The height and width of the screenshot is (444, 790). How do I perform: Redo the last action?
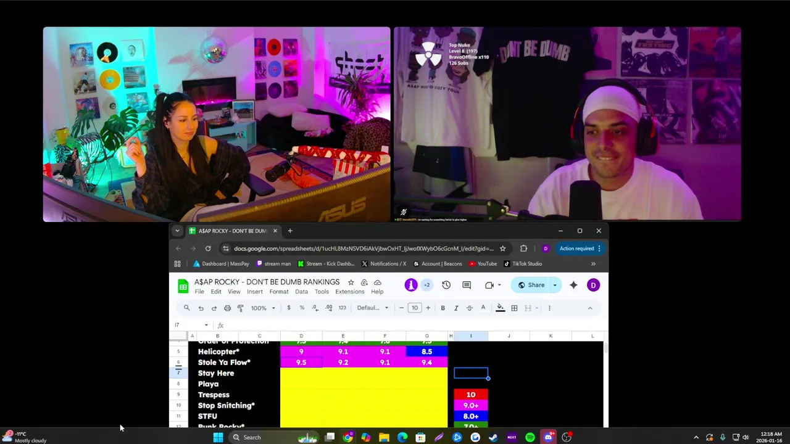click(214, 308)
